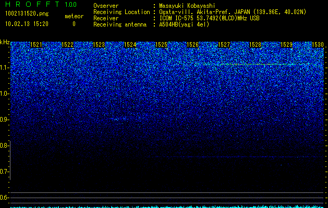Image resolution: width=328 pixels, height=208 pixels.
Task: Click the 1525 time marker
Action: [161, 45]
